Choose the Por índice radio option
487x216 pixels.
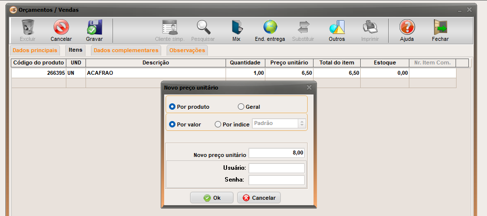218,124
